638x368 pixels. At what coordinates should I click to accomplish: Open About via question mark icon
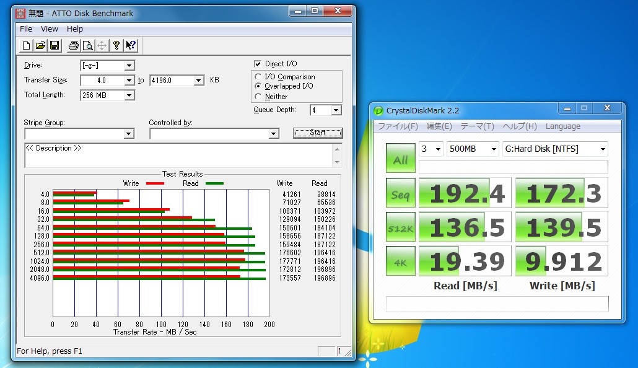[x=116, y=46]
